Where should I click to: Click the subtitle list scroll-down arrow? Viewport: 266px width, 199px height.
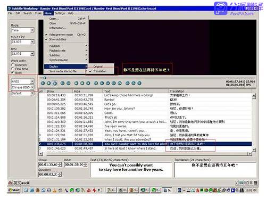254,150
